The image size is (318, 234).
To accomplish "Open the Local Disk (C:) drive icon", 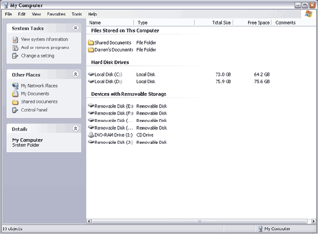I will [x=91, y=75].
